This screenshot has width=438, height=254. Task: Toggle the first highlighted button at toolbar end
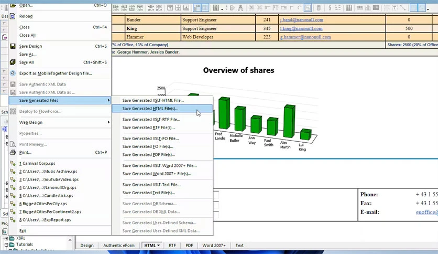414,8
